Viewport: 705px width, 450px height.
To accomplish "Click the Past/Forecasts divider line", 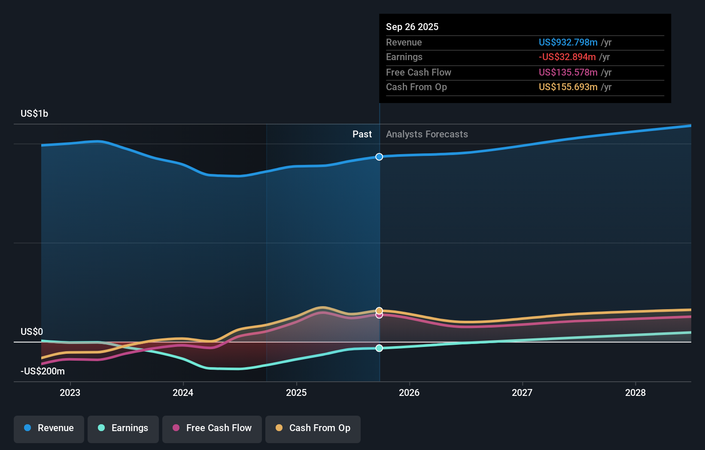I will point(379,240).
